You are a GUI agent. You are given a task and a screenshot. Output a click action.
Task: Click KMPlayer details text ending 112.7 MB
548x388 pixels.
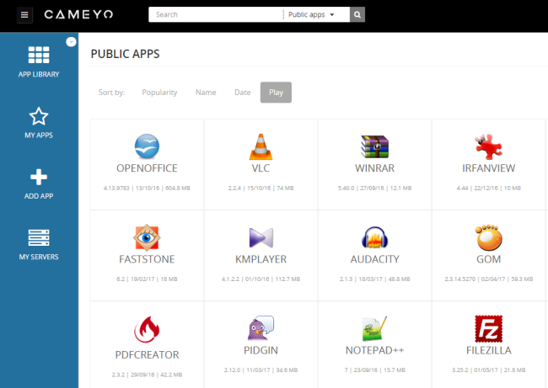(x=261, y=279)
